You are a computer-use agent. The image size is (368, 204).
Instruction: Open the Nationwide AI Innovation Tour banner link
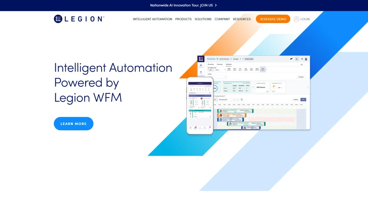pyautogui.click(x=183, y=5)
